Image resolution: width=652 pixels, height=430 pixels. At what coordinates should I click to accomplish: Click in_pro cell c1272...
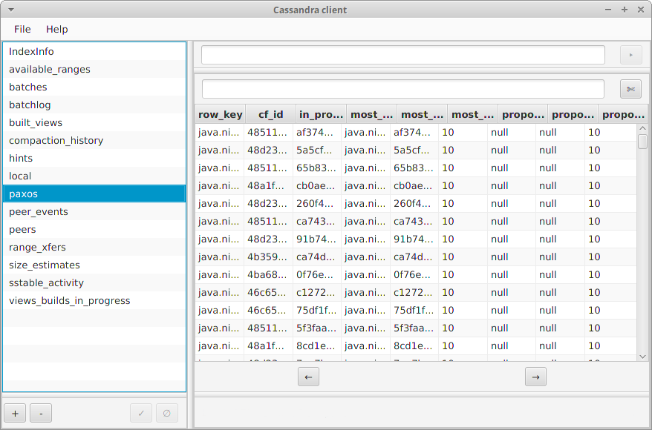tap(317, 293)
